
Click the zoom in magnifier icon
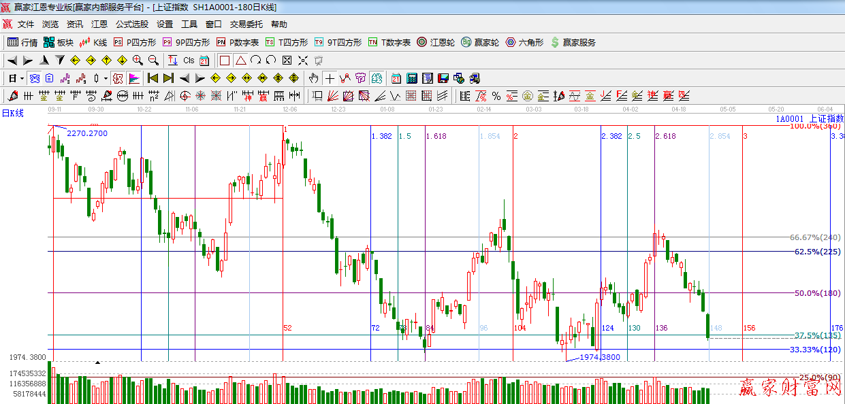click(138, 61)
